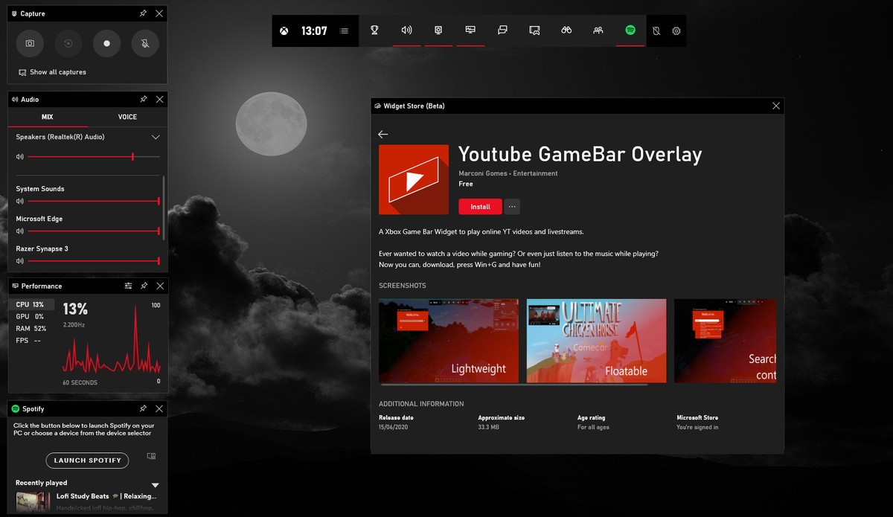Switch to the VOICE audio tab
893x517 pixels.
coord(127,117)
